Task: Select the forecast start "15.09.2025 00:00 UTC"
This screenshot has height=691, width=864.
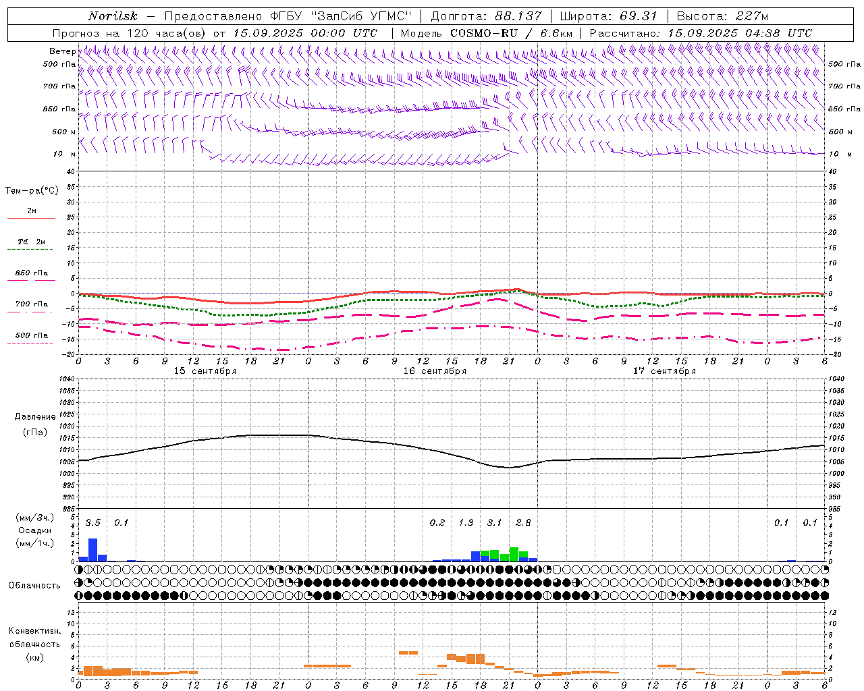Action: tap(305, 33)
